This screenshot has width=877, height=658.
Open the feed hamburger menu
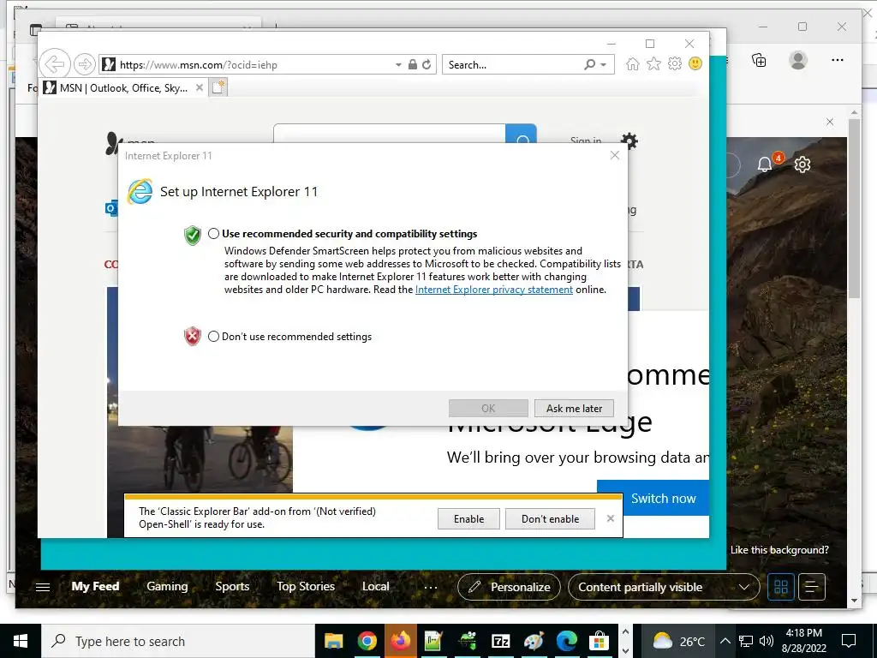pyautogui.click(x=43, y=587)
